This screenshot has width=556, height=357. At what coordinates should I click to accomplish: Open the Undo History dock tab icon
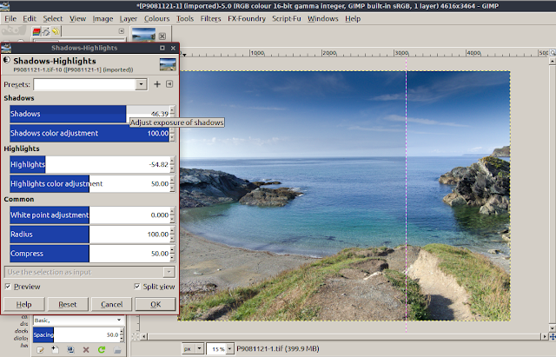[x=56, y=32]
